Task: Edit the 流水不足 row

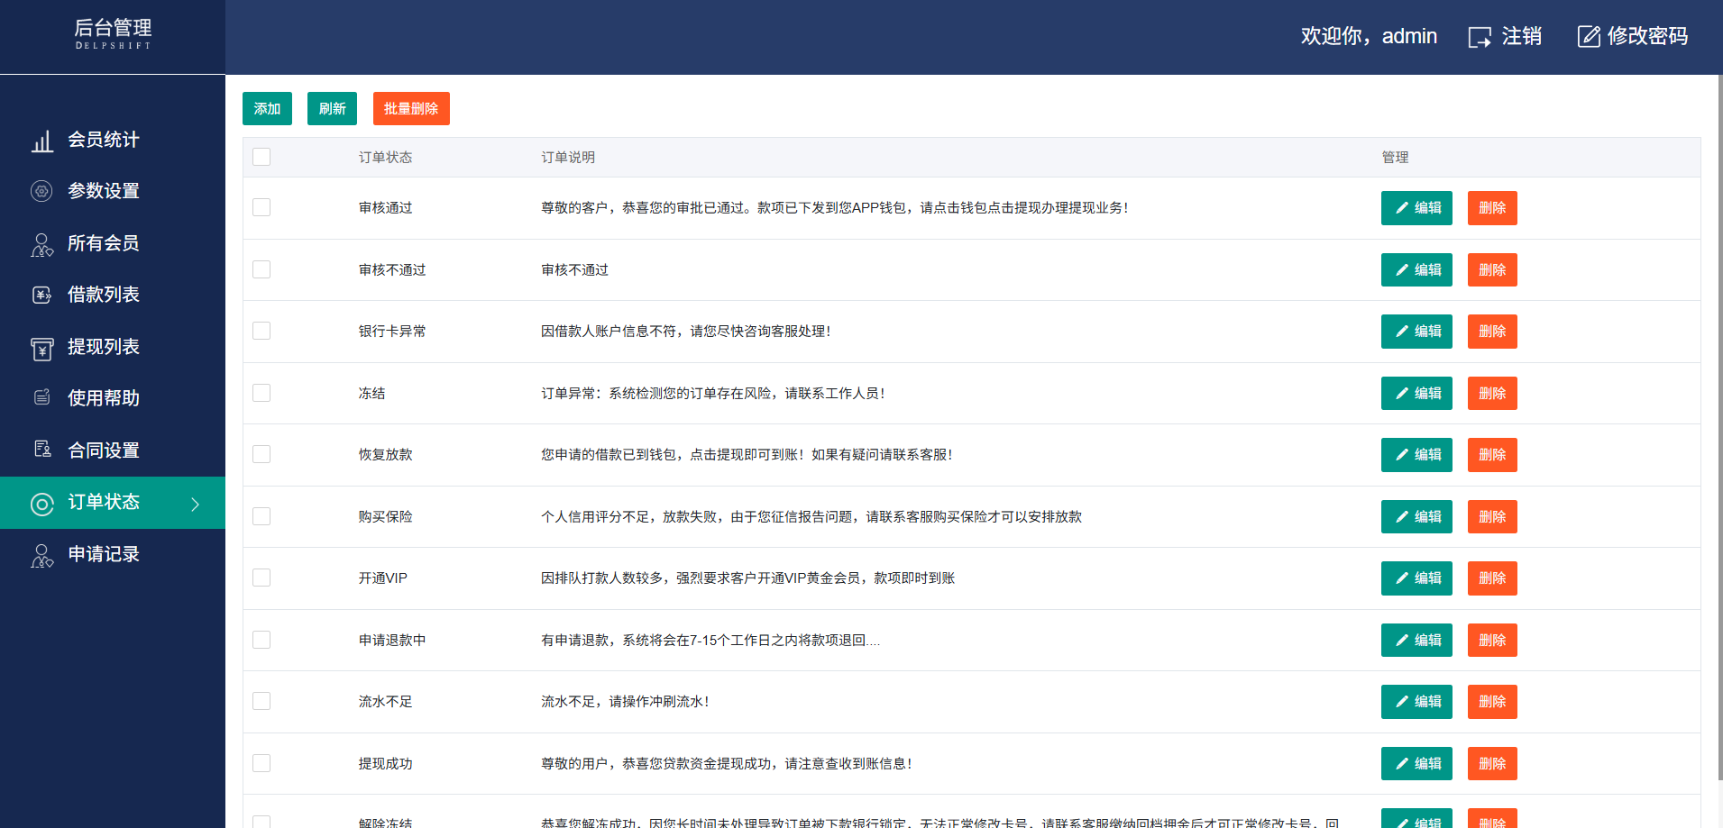Action: click(1416, 702)
